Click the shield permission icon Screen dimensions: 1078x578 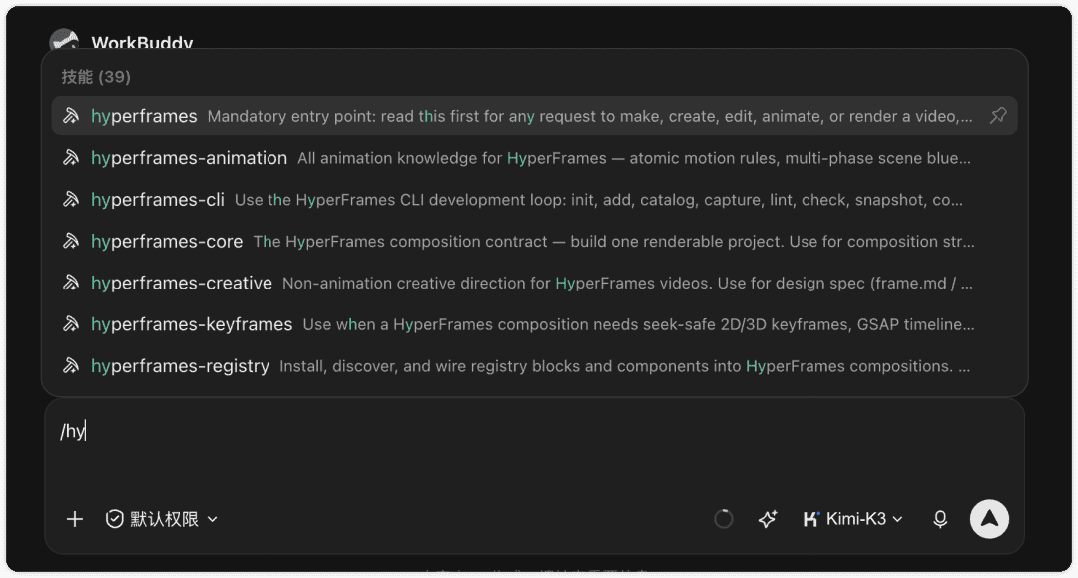click(x=114, y=519)
